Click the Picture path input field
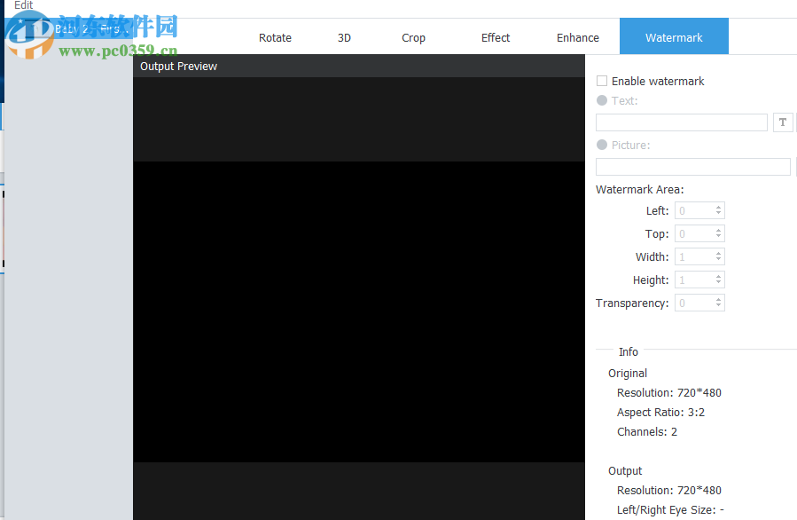The height and width of the screenshot is (520, 797). point(692,166)
